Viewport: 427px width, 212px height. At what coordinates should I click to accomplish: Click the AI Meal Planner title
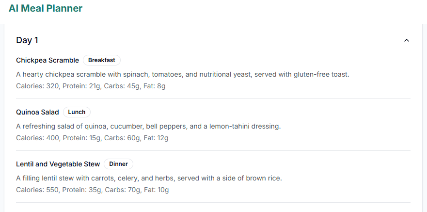coord(46,8)
